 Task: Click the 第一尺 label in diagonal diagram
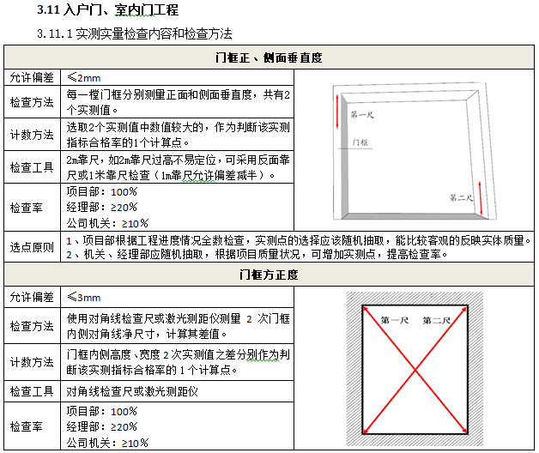(394, 320)
